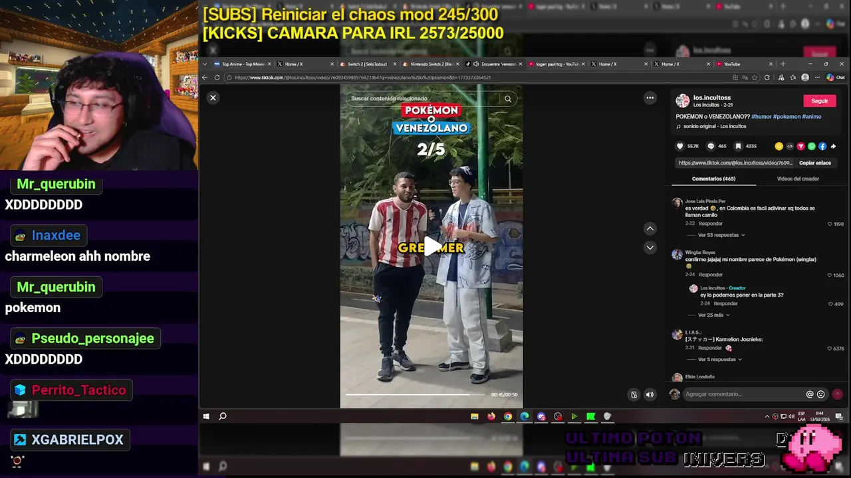
Task: Open the tab search dropdown arrow
Action: tap(205, 64)
